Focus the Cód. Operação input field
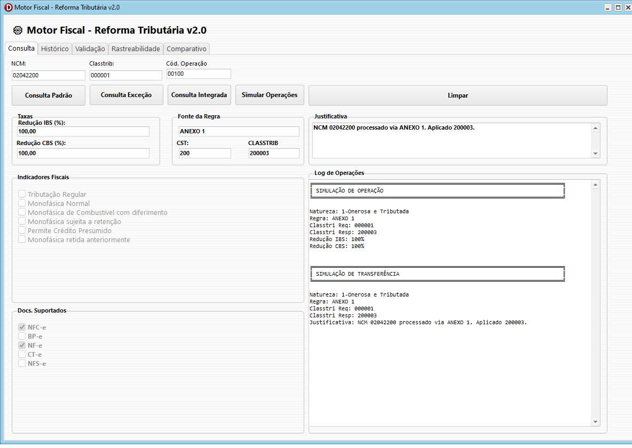The width and height of the screenshot is (632, 448). 198,74
